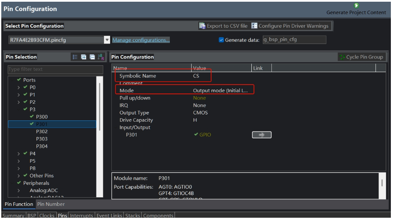Toggle the Generate data checkbox

point(221,40)
